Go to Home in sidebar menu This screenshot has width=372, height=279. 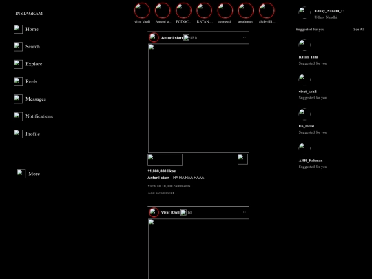32,29
